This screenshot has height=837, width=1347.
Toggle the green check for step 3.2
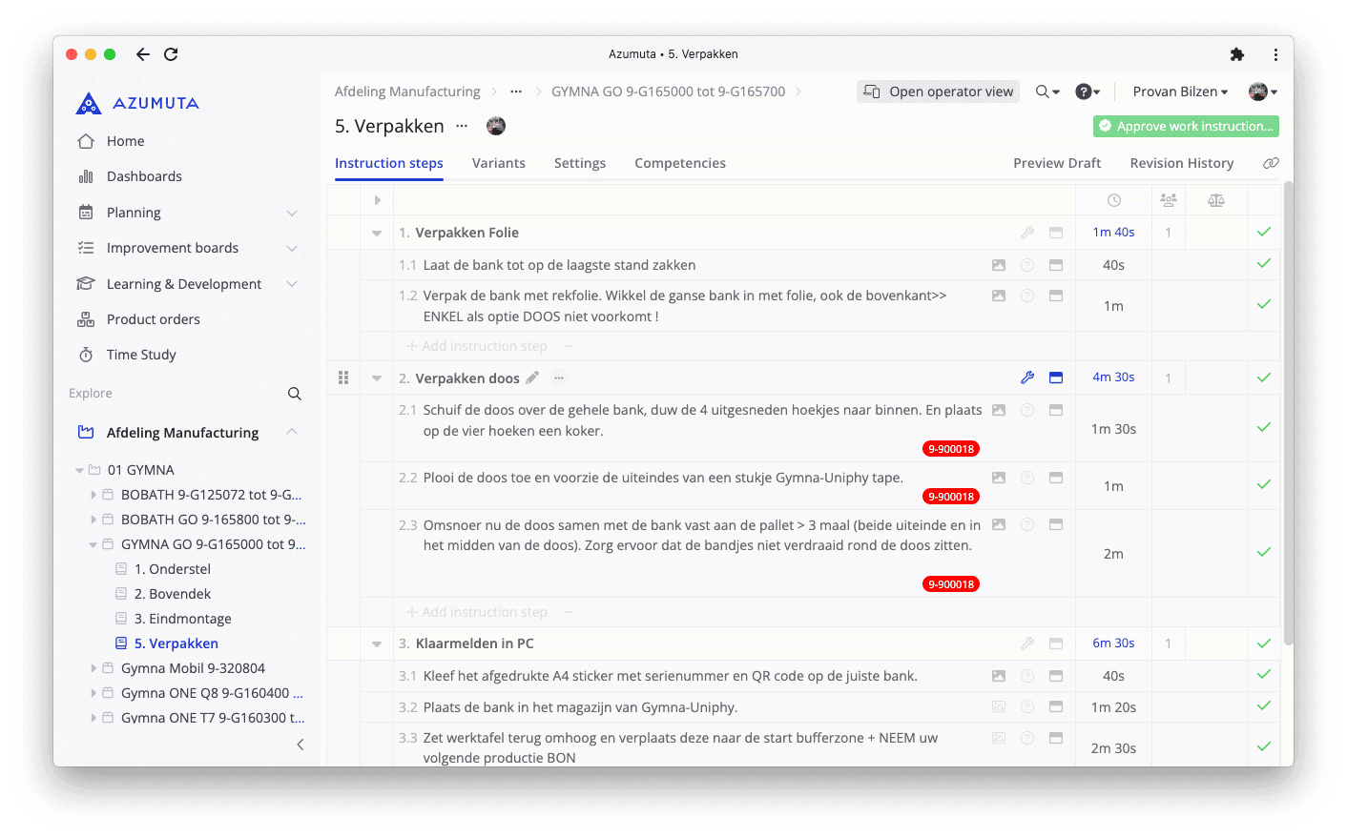pos(1263,706)
